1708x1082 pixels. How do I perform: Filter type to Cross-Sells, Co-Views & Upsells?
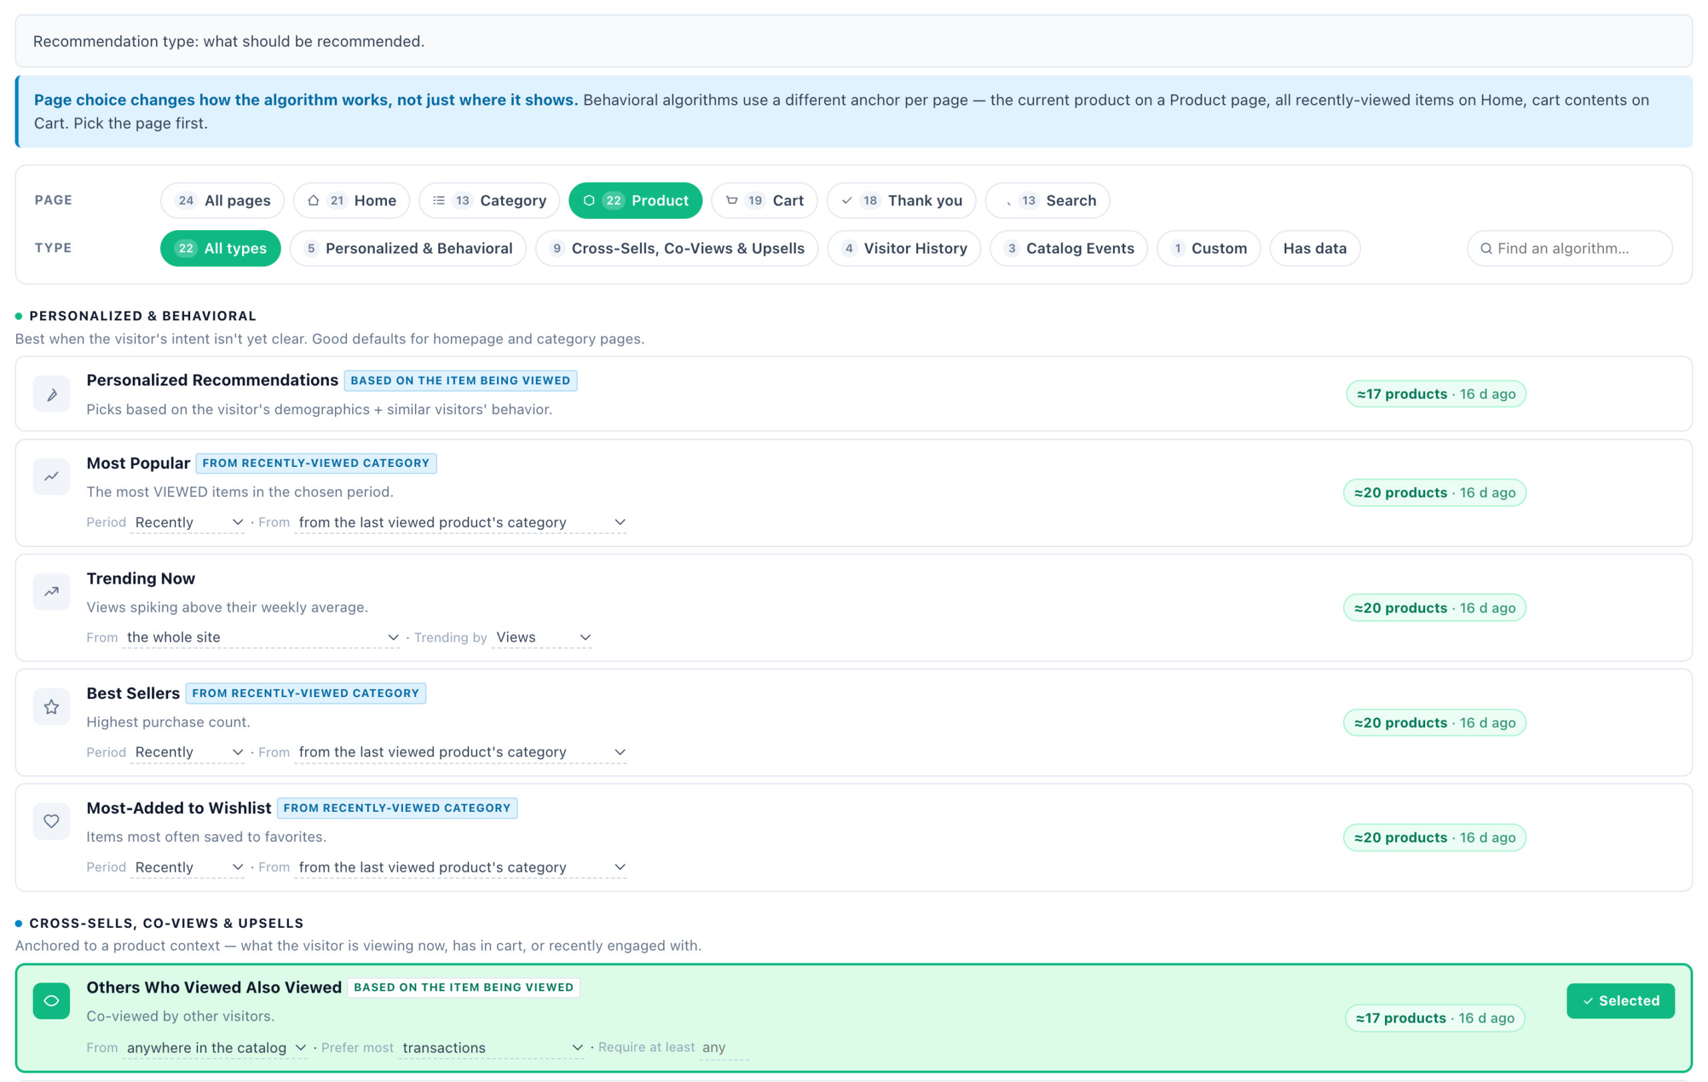677,248
